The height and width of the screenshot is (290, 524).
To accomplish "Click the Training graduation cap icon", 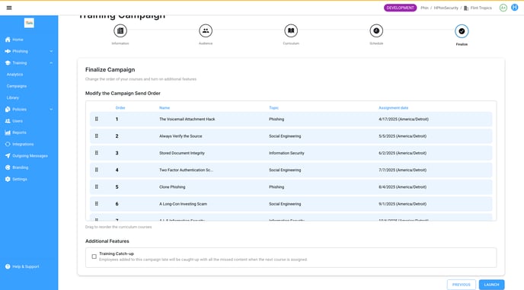I will coord(8,63).
